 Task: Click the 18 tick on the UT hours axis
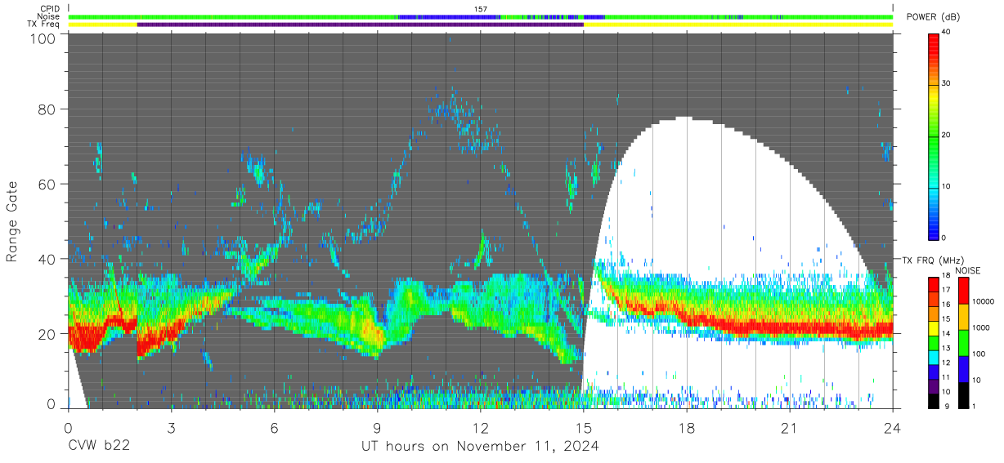pyautogui.click(x=687, y=428)
